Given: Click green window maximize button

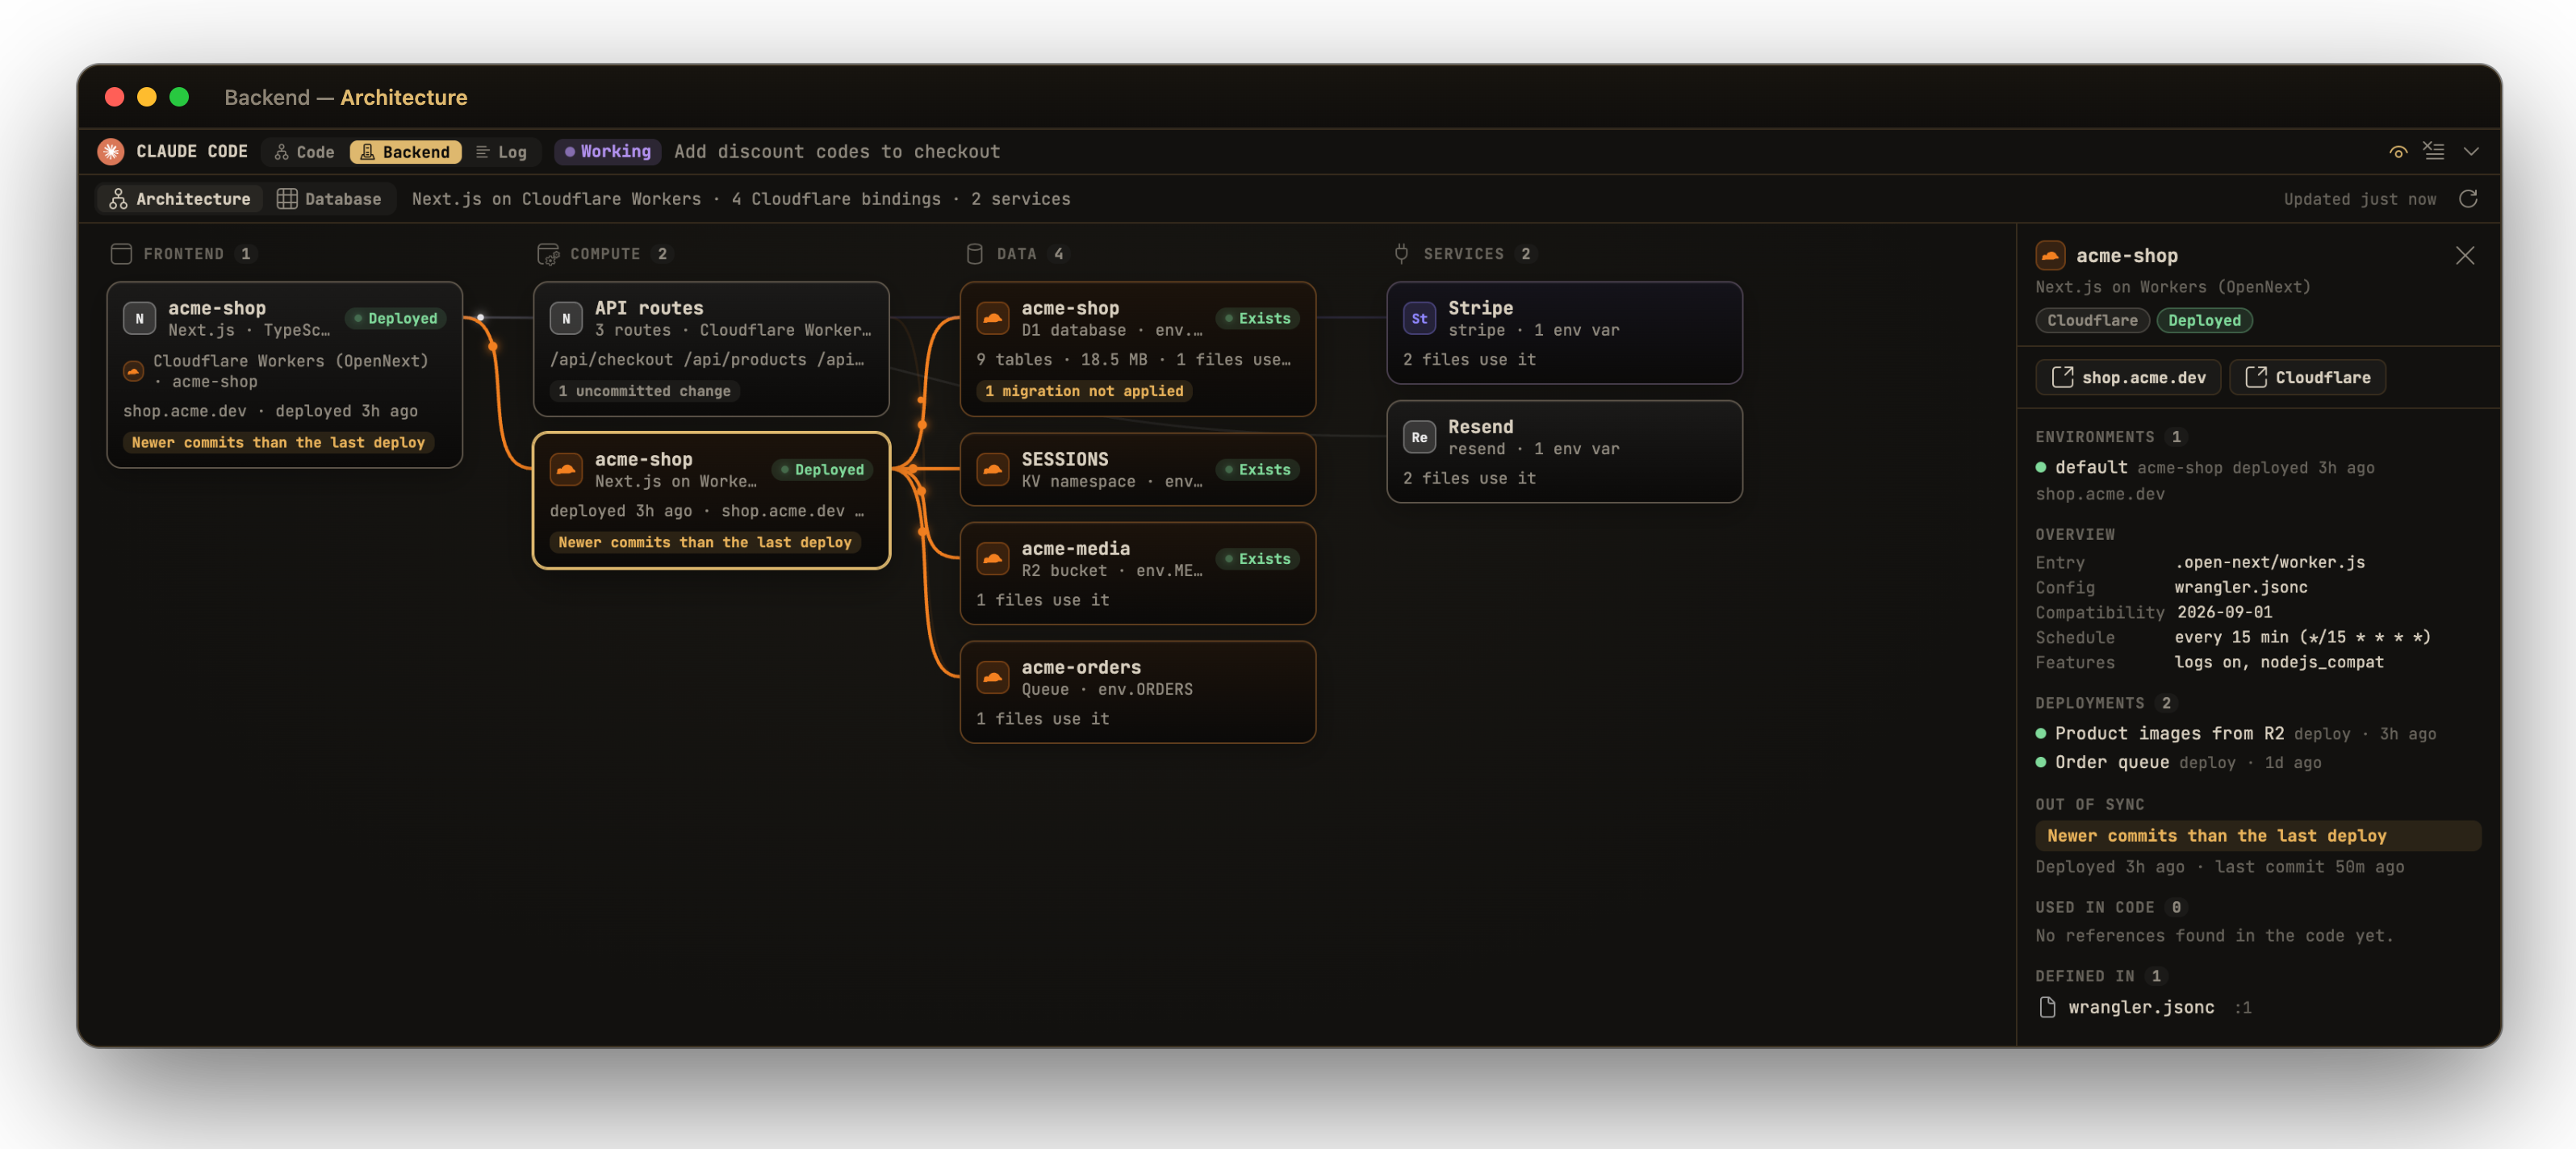Looking at the screenshot, I should tap(179, 96).
